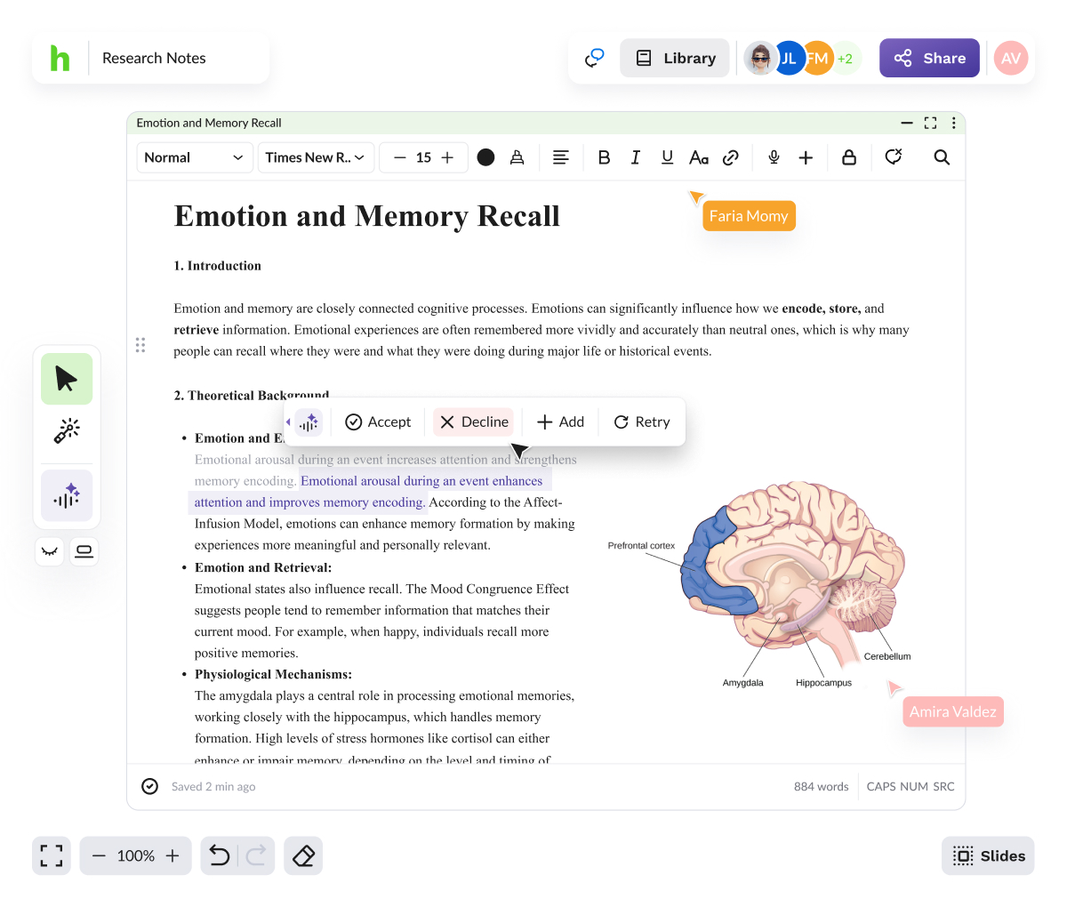The height and width of the screenshot is (907, 1067).
Task: Increase the font size with plus
Action: (x=447, y=157)
